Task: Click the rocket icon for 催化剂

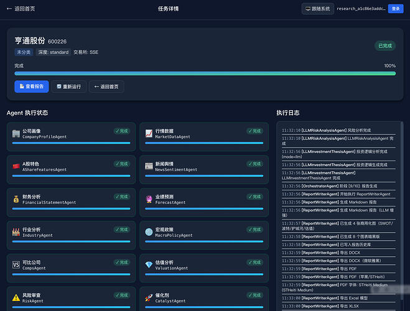Action: 149,298
